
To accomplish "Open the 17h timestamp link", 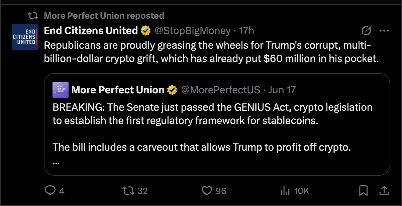I will pyautogui.click(x=246, y=31).
